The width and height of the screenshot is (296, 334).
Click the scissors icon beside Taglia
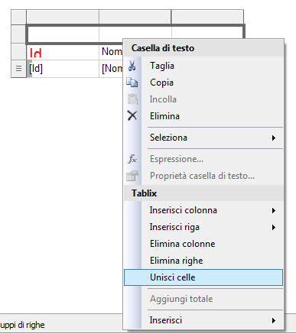[x=132, y=66]
